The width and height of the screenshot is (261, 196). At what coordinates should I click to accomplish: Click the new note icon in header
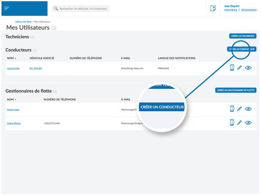[x=213, y=8]
